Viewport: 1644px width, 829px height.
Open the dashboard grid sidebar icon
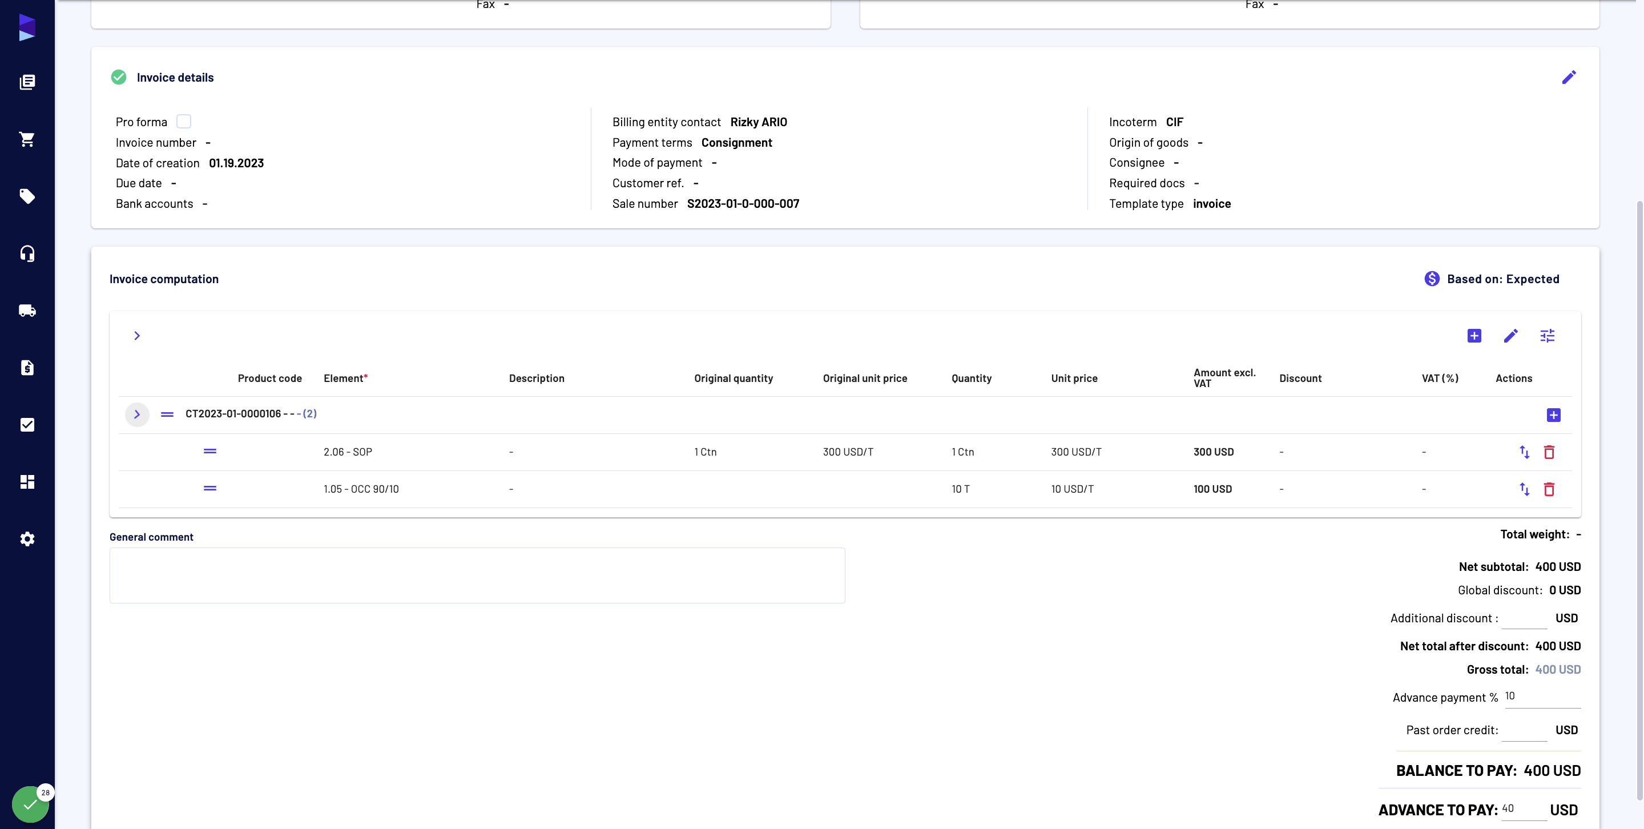[27, 482]
